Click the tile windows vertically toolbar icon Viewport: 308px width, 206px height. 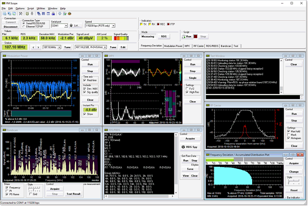click(x=48, y=14)
